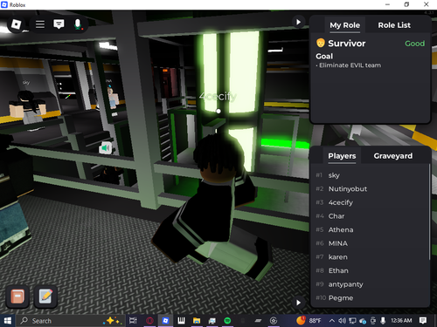Switch to the Role List tab
437x327 pixels.
pos(394,25)
